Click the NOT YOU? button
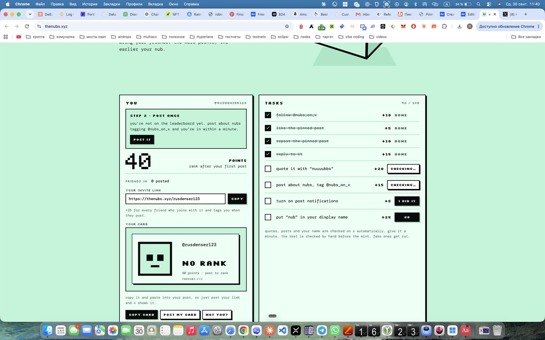Screen dimensions: 545x340 pyautogui.click(x=217, y=315)
